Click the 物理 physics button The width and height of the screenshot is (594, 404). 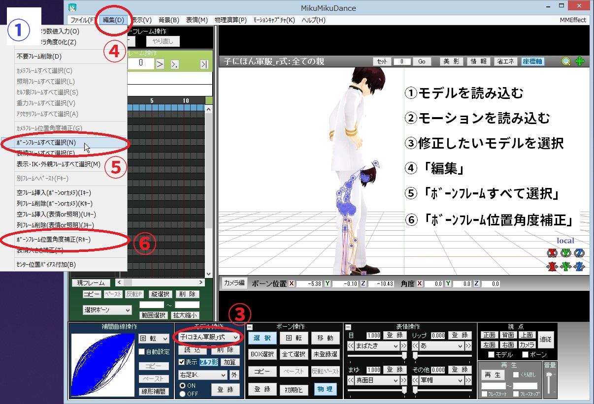tap(325, 389)
